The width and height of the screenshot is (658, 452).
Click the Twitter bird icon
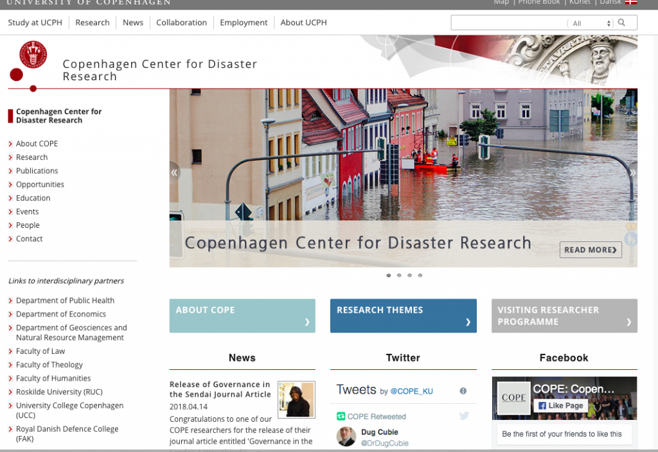pyautogui.click(x=464, y=415)
